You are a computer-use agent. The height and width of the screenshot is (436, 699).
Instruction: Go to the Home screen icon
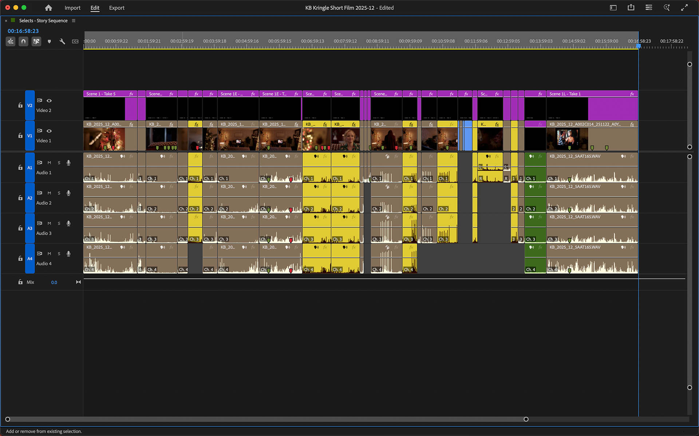click(48, 8)
